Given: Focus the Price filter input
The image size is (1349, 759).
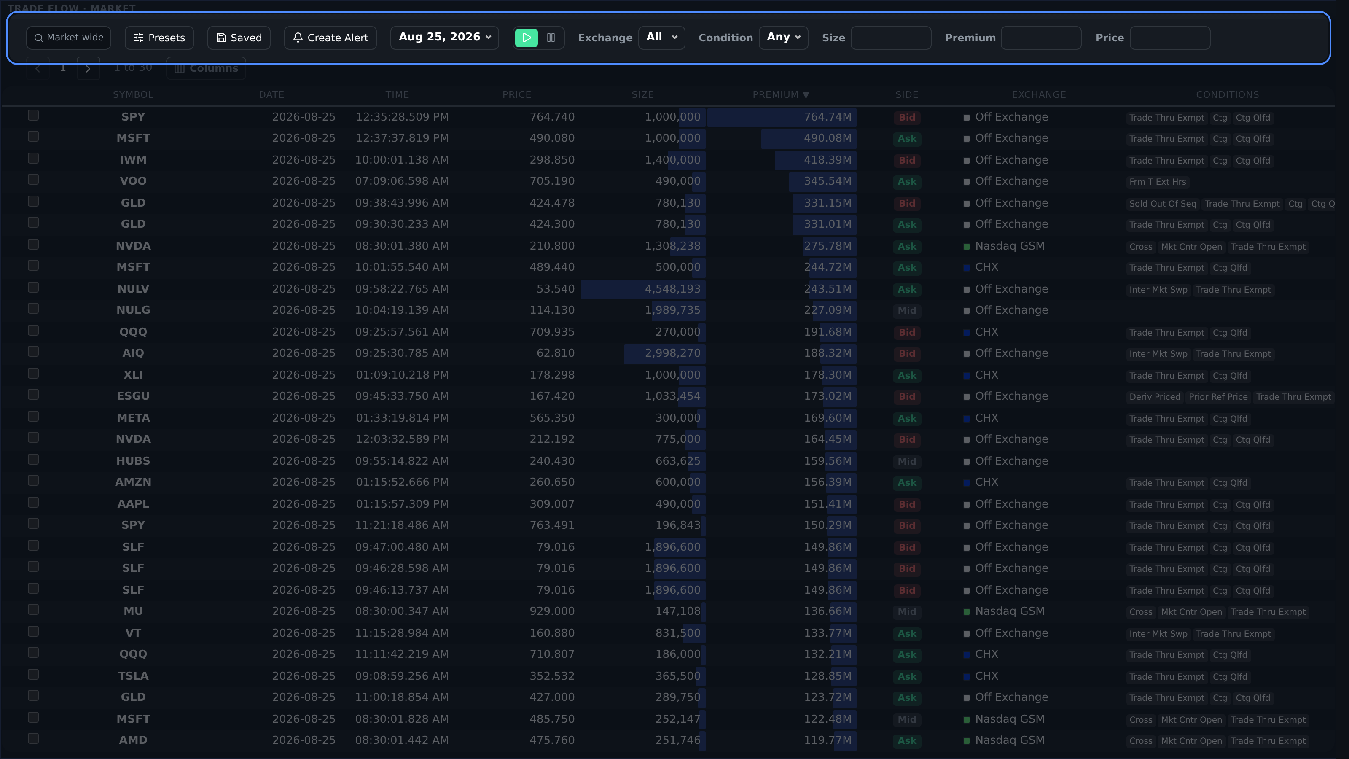Looking at the screenshot, I should pyautogui.click(x=1170, y=38).
